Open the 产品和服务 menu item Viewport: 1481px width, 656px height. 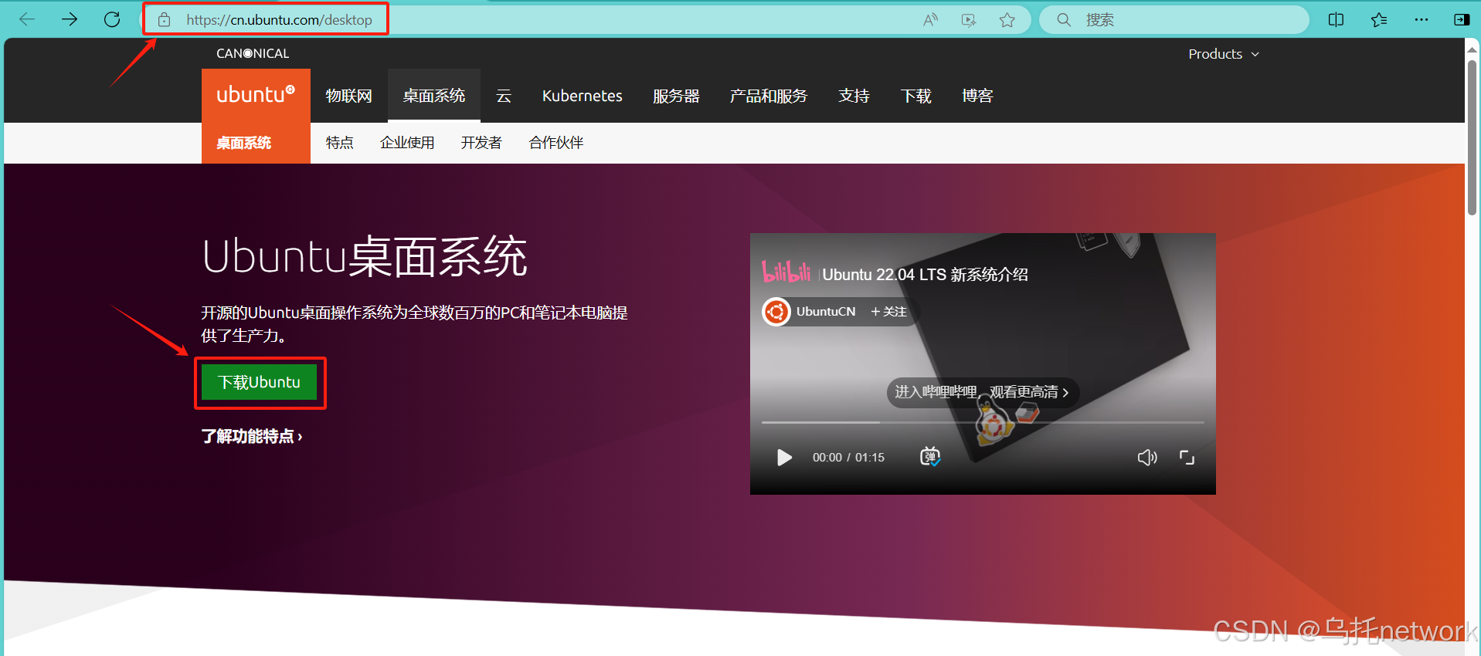[769, 96]
